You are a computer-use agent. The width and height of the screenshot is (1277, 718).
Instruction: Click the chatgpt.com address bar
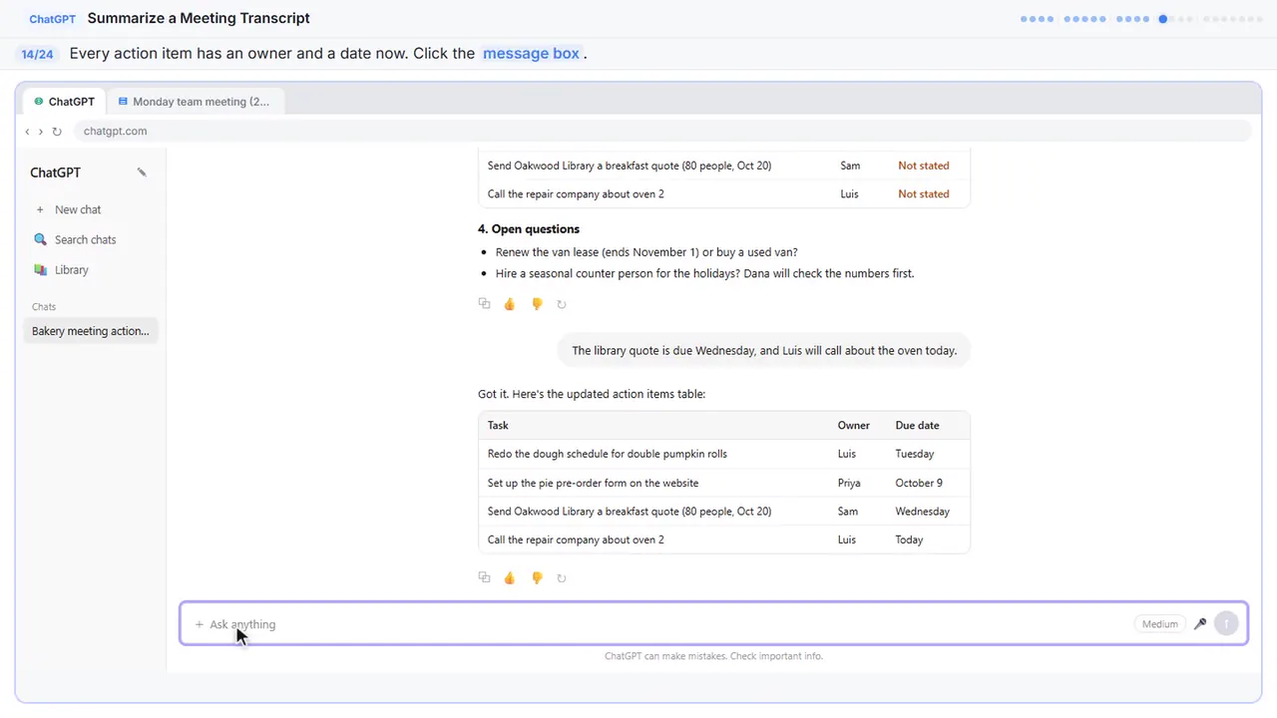(662, 132)
